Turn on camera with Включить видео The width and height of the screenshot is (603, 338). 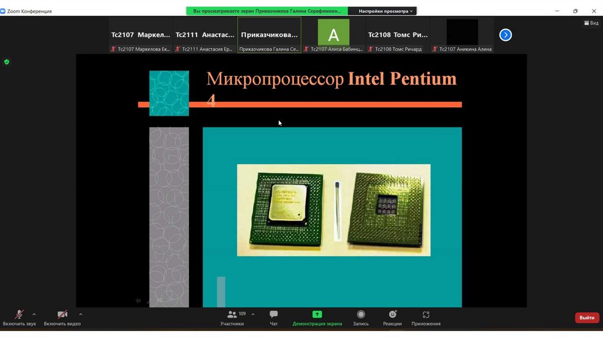coord(62,318)
